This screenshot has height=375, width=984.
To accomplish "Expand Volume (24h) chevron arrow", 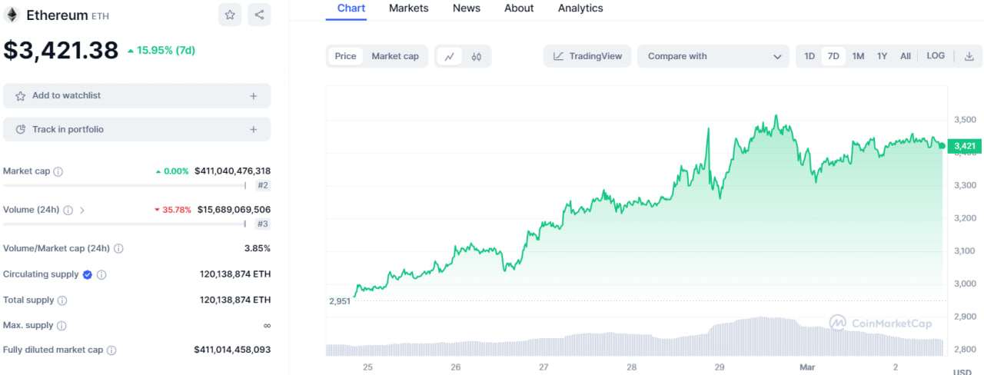I will [x=82, y=210].
